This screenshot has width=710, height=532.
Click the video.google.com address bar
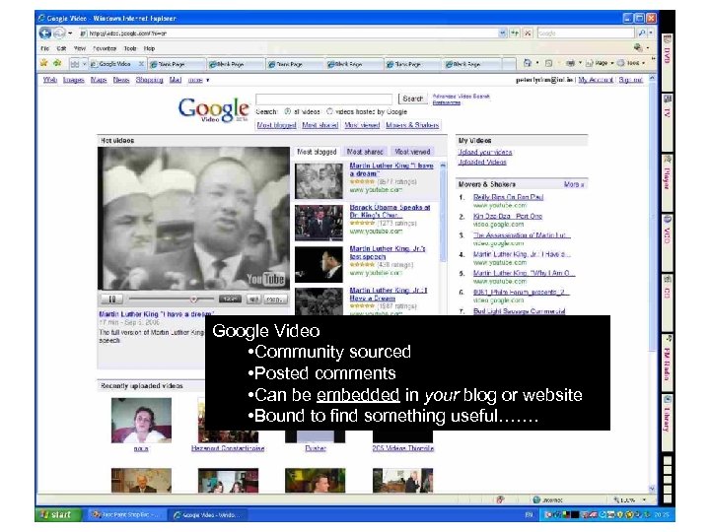click(288, 33)
